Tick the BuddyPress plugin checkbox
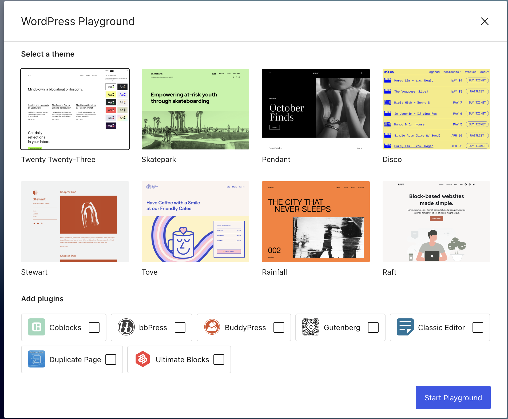Viewport: 508px width, 419px height. click(279, 327)
